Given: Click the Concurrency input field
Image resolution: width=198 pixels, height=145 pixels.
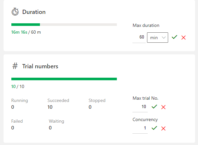Looking at the screenshot, I should pos(140,128).
